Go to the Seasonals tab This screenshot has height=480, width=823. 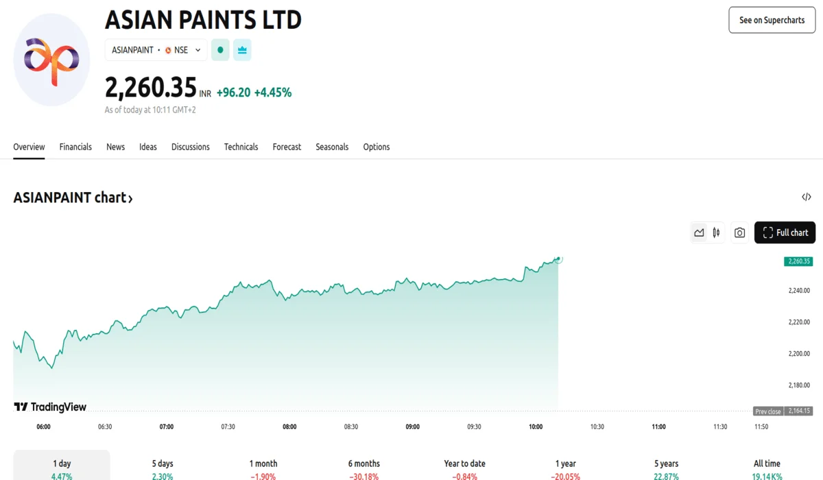[332, 146]
